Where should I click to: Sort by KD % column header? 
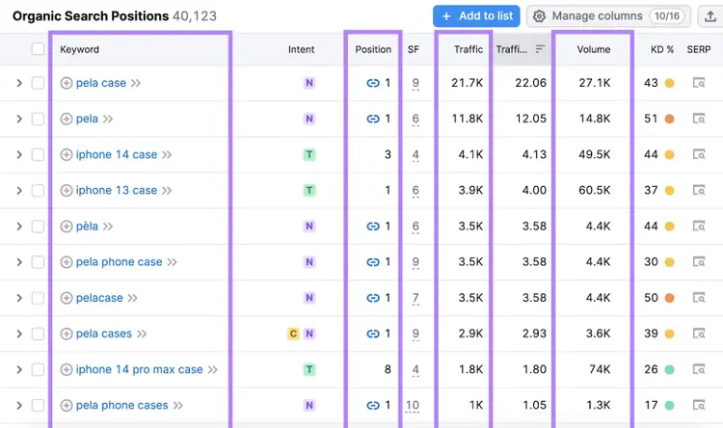click(662, 49)
